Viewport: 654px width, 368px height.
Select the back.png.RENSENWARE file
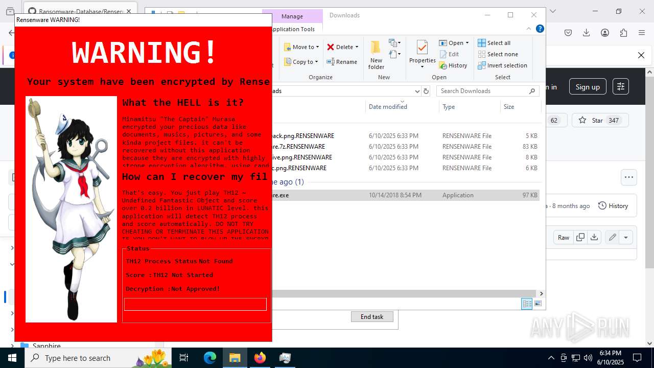[406, 136]
